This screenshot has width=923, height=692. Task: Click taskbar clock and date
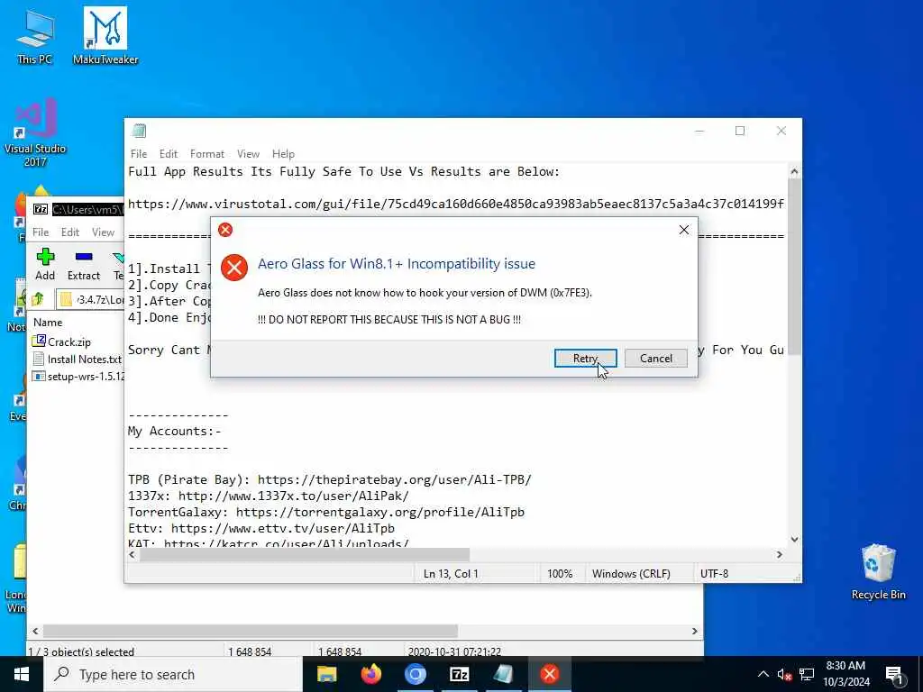point(845,674)
